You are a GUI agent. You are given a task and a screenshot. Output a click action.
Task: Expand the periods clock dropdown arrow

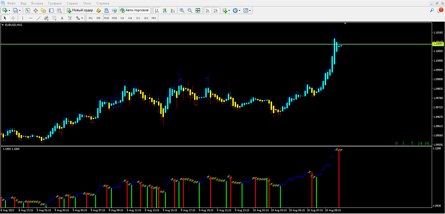point(239,11)
